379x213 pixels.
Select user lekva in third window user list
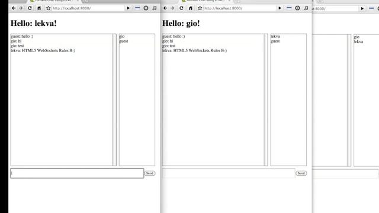[x=358, y=42]
